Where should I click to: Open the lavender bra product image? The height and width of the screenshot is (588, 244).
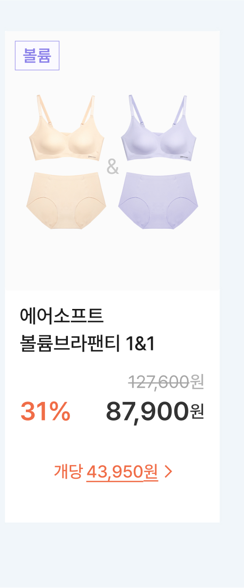pos(160,129)
